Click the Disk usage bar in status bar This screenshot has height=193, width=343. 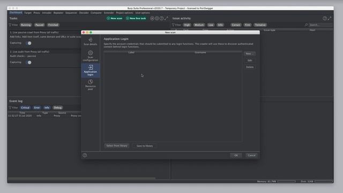(324, 181)
